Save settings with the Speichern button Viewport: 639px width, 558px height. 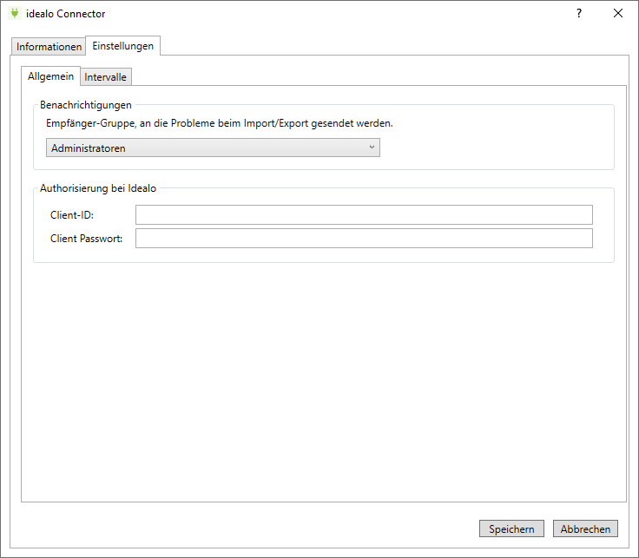511,529
